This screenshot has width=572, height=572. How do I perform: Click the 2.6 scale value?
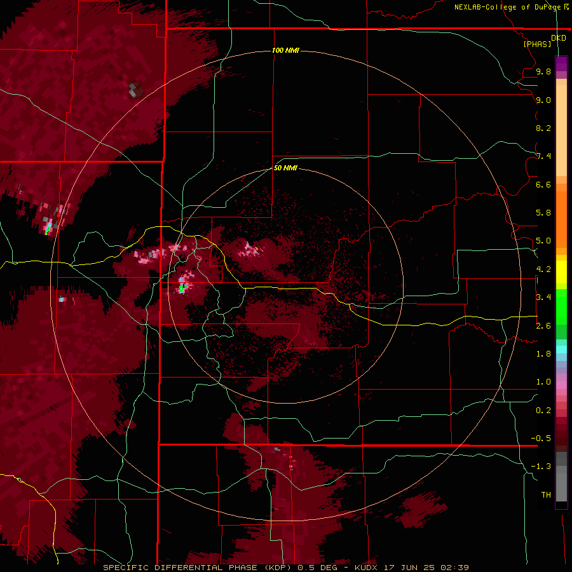click(x=543, y=325)
